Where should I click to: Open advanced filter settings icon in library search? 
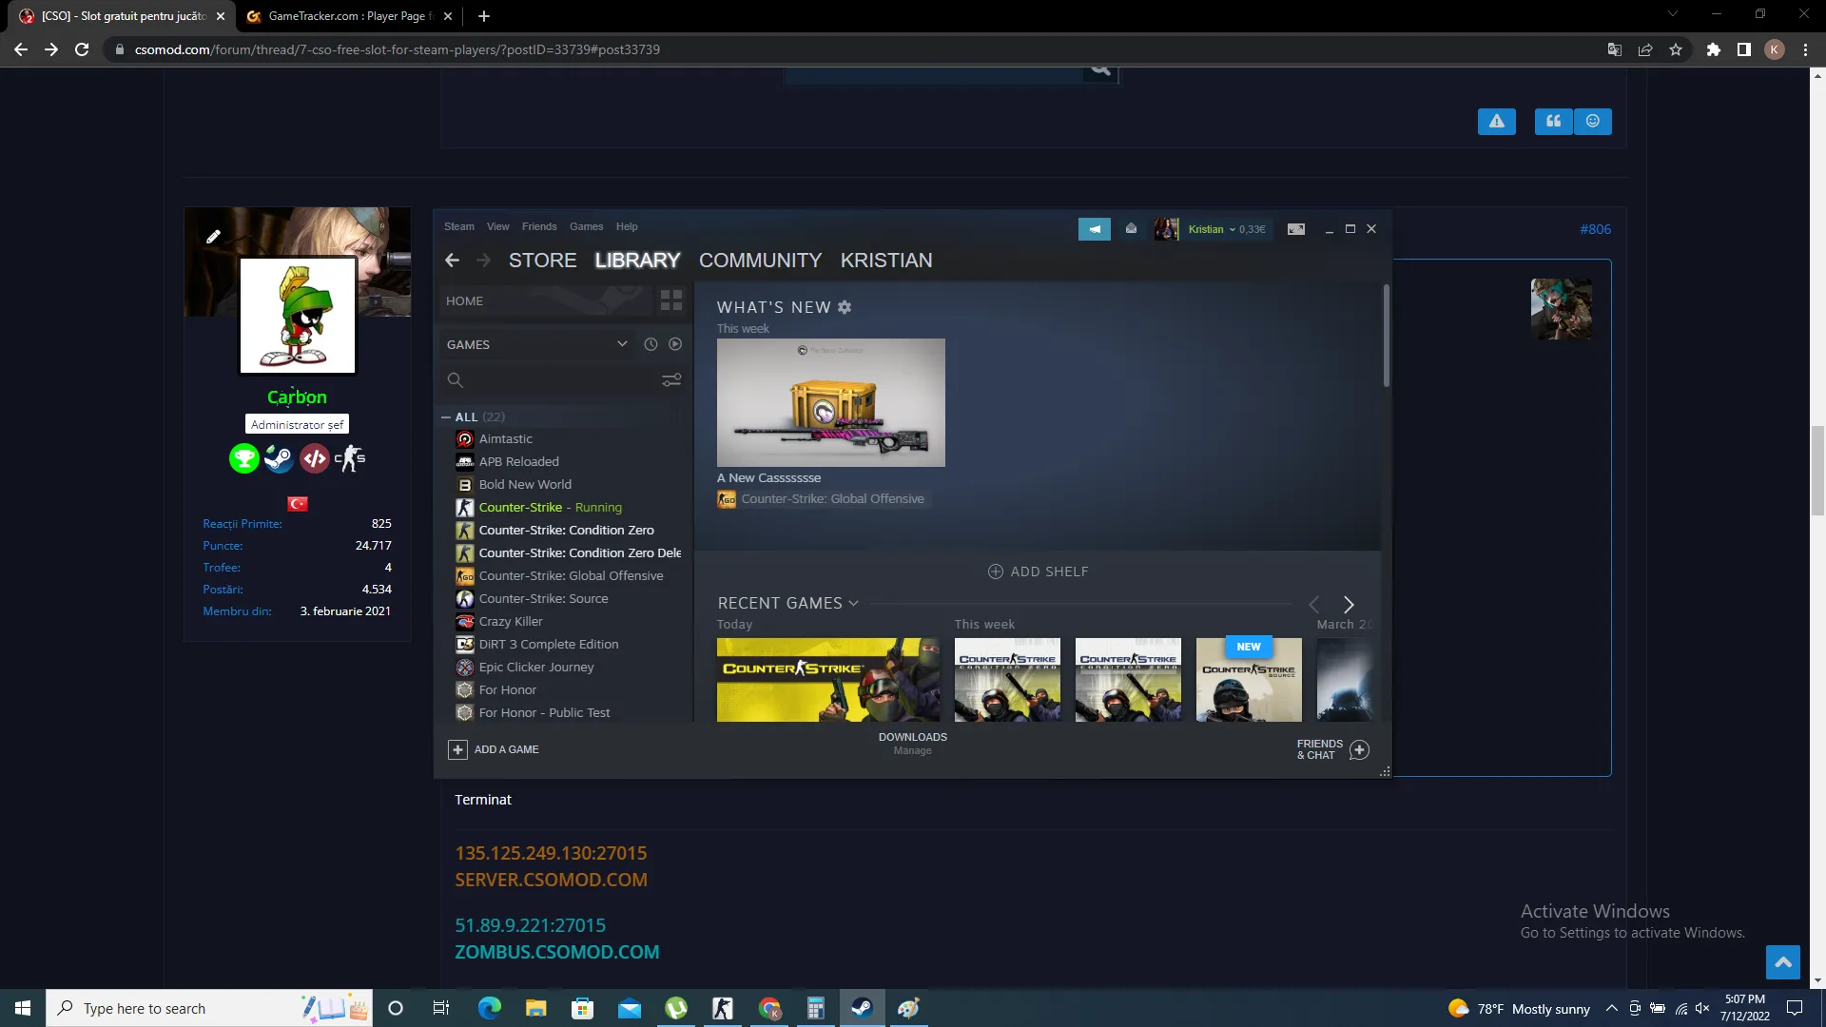tap(671, 380)
